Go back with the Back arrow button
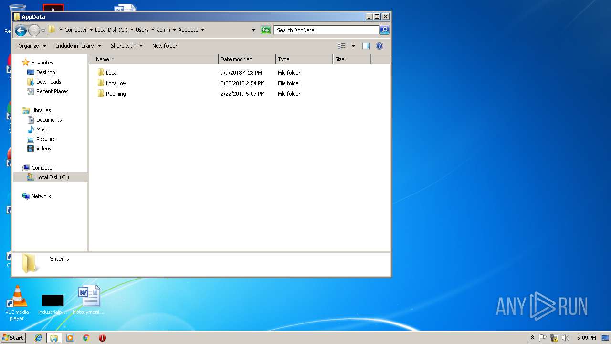Screen dimensions: 611x344 (x=21, y=31)
